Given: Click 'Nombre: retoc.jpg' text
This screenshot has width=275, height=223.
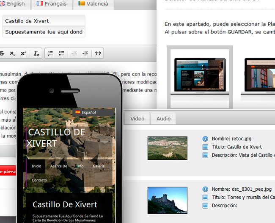Looking at the screenshot, I should coord(231,139).
